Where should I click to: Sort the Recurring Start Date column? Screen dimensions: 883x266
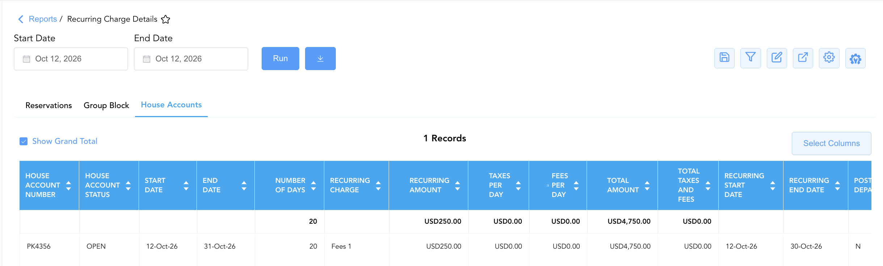point(773,186)
